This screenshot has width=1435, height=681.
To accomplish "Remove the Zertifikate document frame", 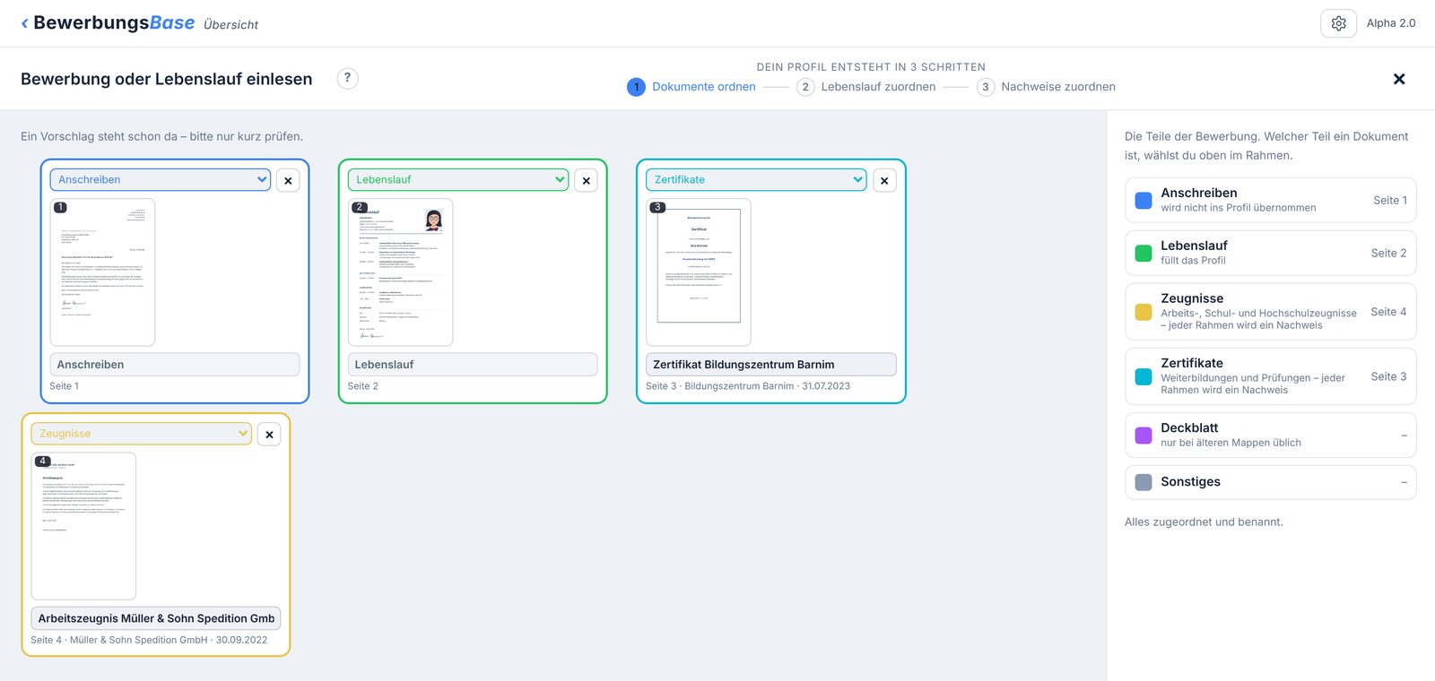I will click(884, 180).
